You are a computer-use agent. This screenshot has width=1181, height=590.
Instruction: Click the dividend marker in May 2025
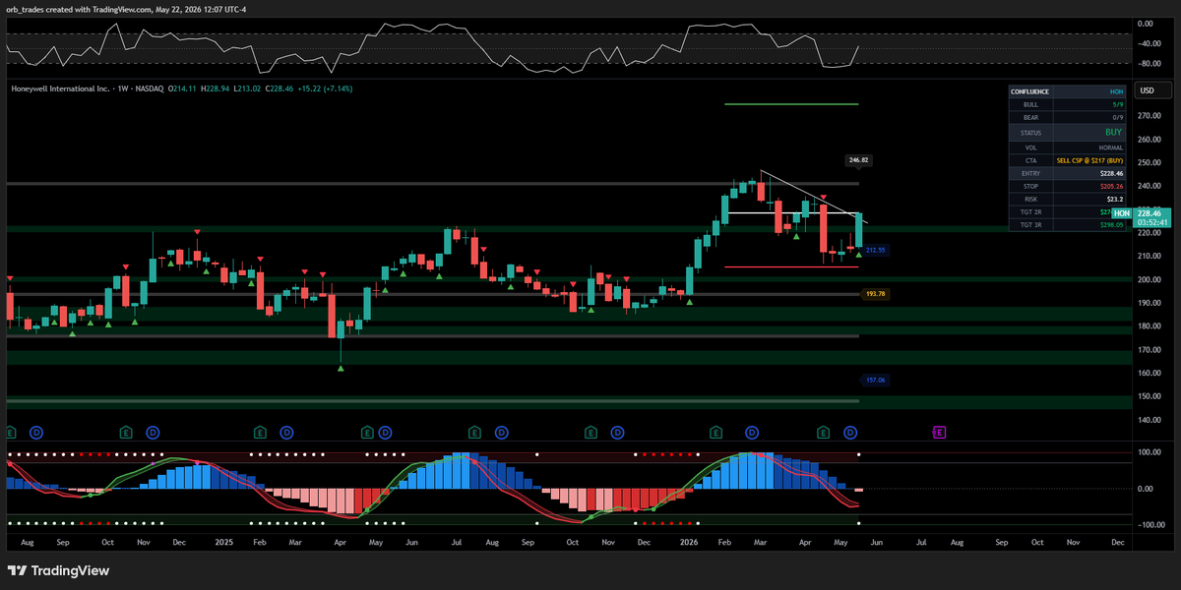click(x=385, y=432)
